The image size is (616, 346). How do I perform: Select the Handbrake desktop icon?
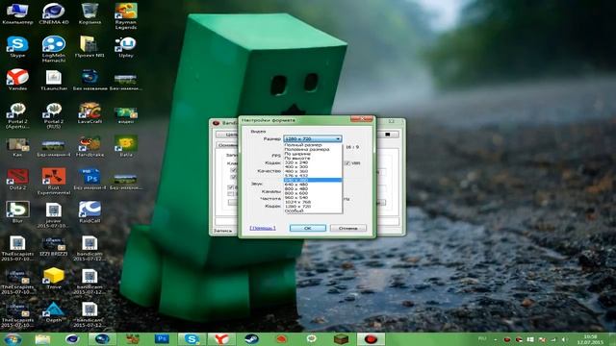coord(90,146)
